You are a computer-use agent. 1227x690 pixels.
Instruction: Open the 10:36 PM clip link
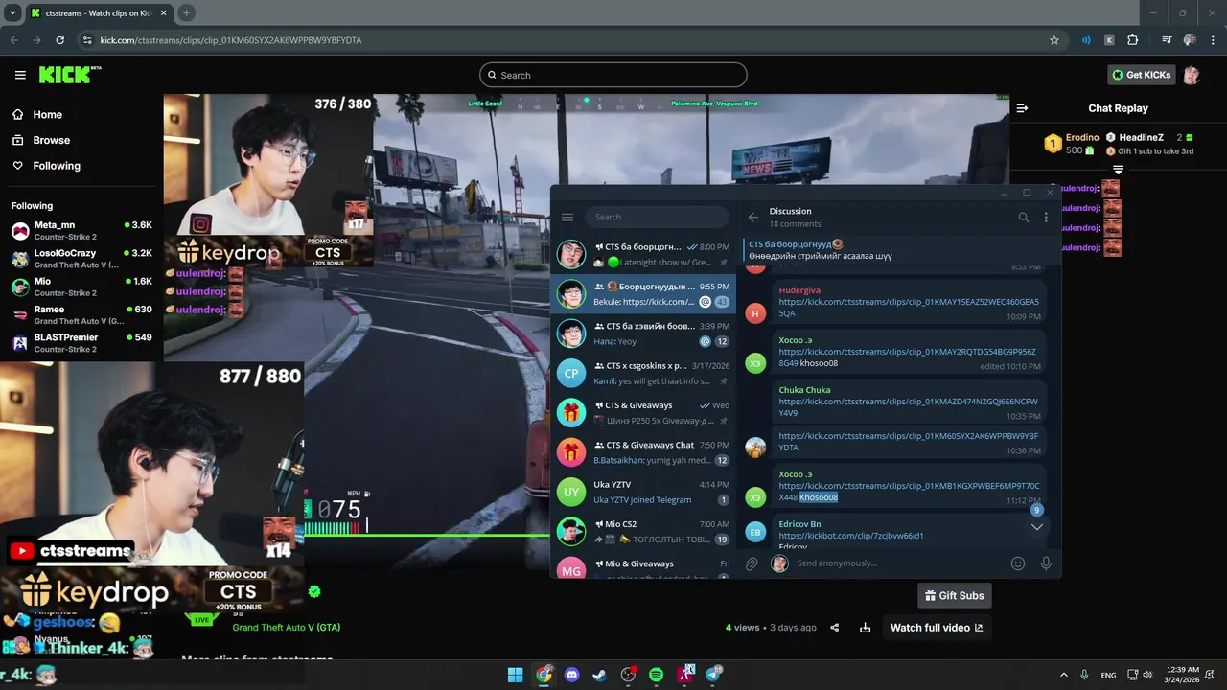(x=908, y=442)
